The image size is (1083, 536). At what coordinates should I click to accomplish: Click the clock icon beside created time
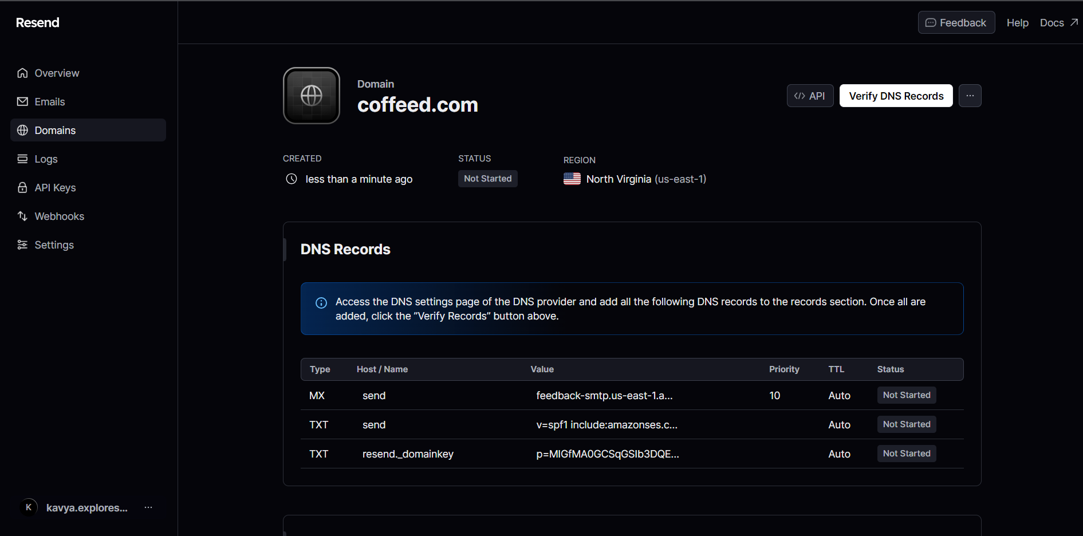coord(292,179)
